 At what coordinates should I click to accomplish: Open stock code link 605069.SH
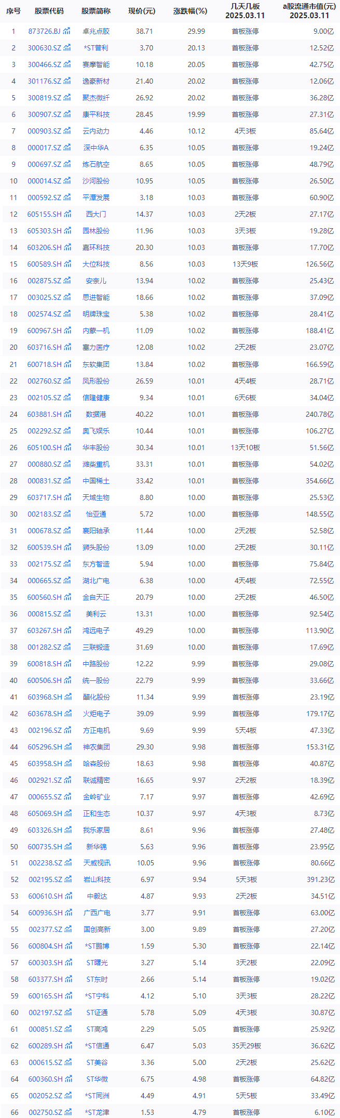45,813
